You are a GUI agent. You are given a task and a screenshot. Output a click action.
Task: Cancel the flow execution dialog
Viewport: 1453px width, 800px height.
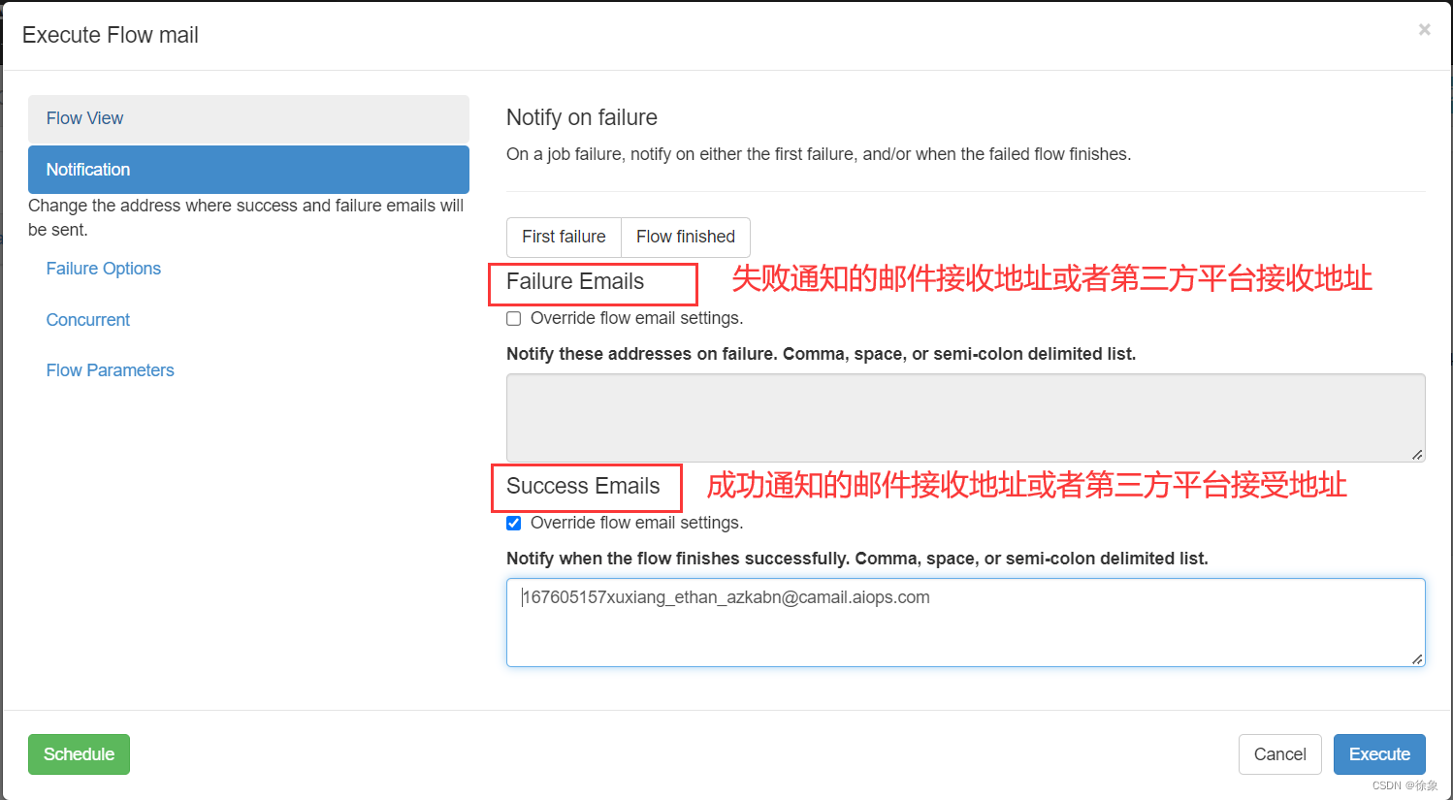(1279, 754)
